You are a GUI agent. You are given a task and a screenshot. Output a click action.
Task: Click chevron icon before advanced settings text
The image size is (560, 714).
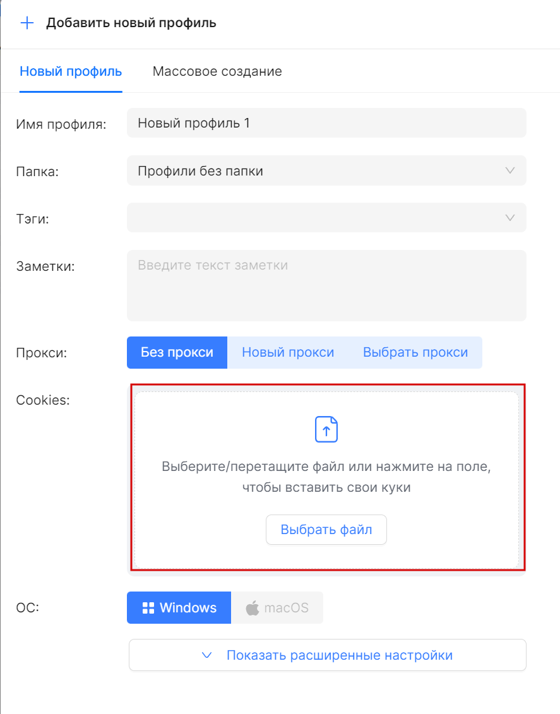pyautogui.click(x=206, y=655)
